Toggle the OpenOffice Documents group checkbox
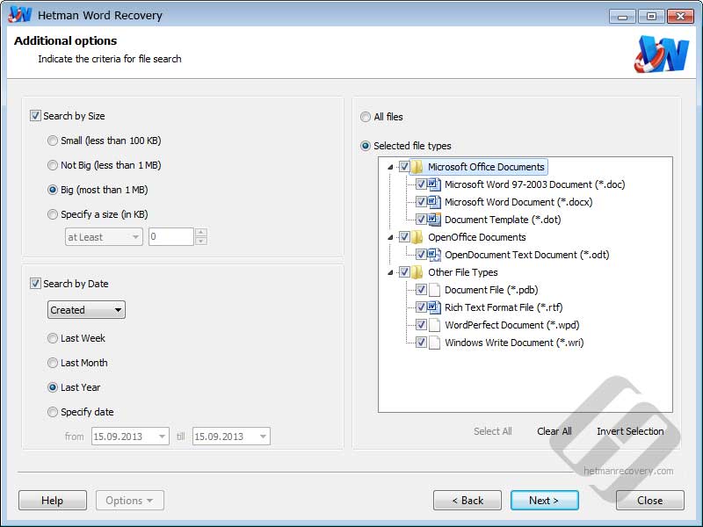The image size is (703, 527). (404, 236)
